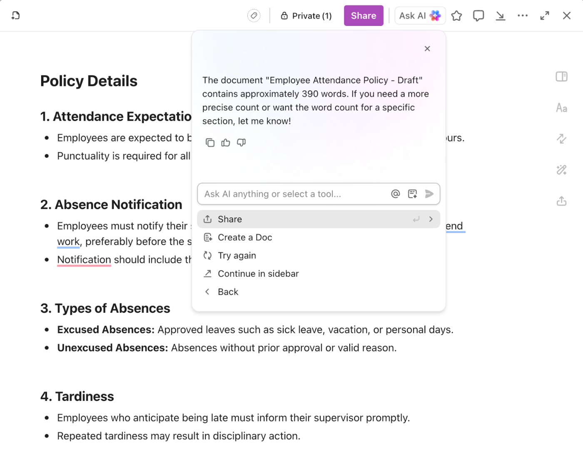This screenshot has width=583, height=466.
Task: Dismiss the AI response popup
Action: tap(427, 49)
